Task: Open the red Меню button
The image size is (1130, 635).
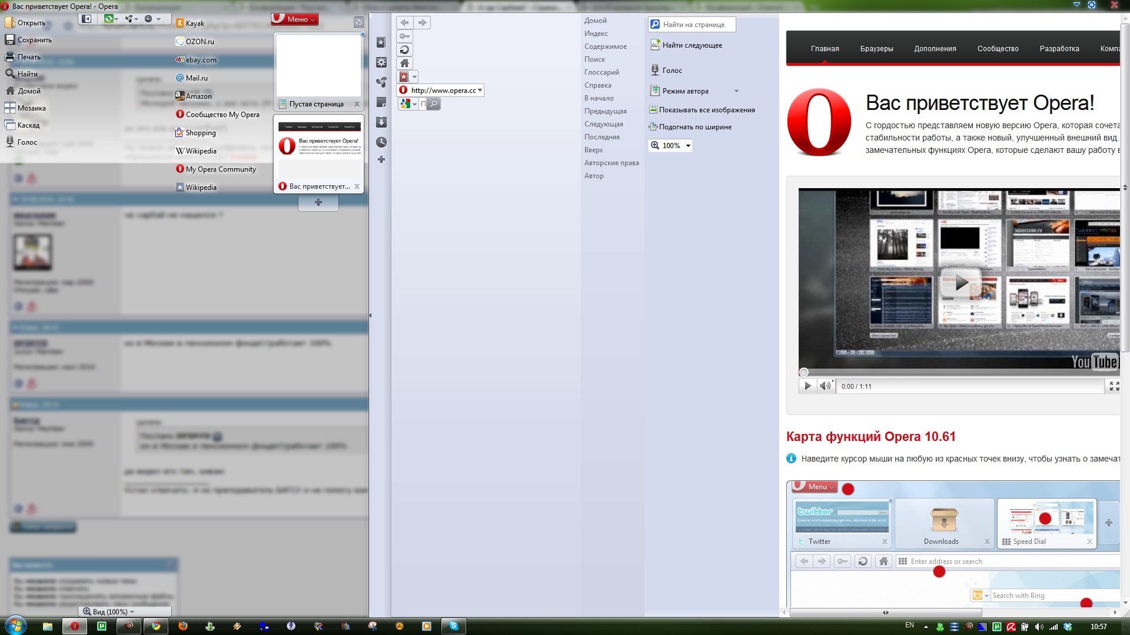Action: (x=294, y=19)
